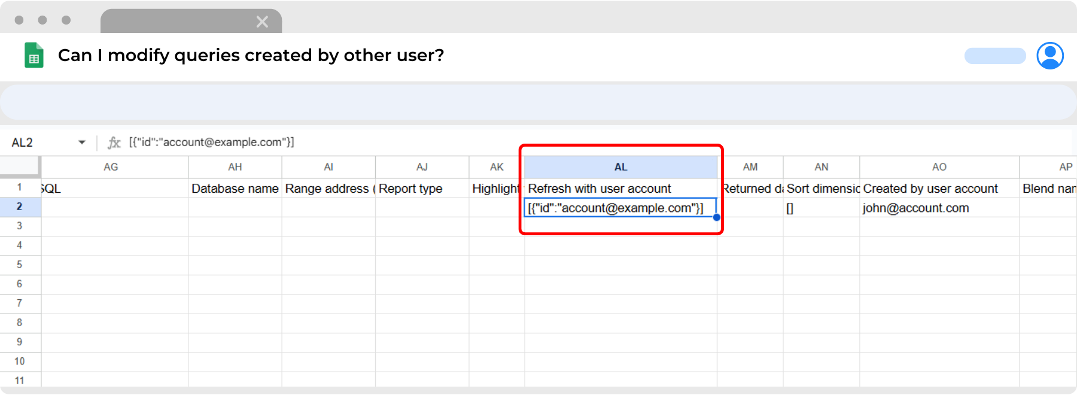The width and height of the screenshot is (1077, 395).
Task: Click the '[]' cell in AN2
Action: (x=822, y=208)
